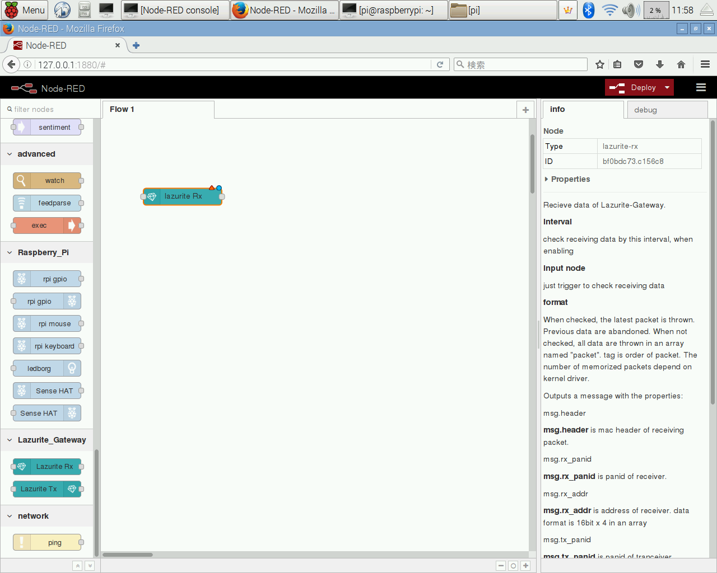Add a new flow tab with plus

525,110
